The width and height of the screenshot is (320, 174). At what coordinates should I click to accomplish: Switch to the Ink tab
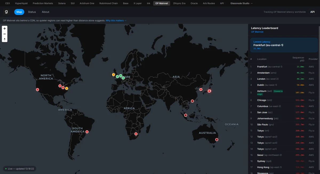149,3
